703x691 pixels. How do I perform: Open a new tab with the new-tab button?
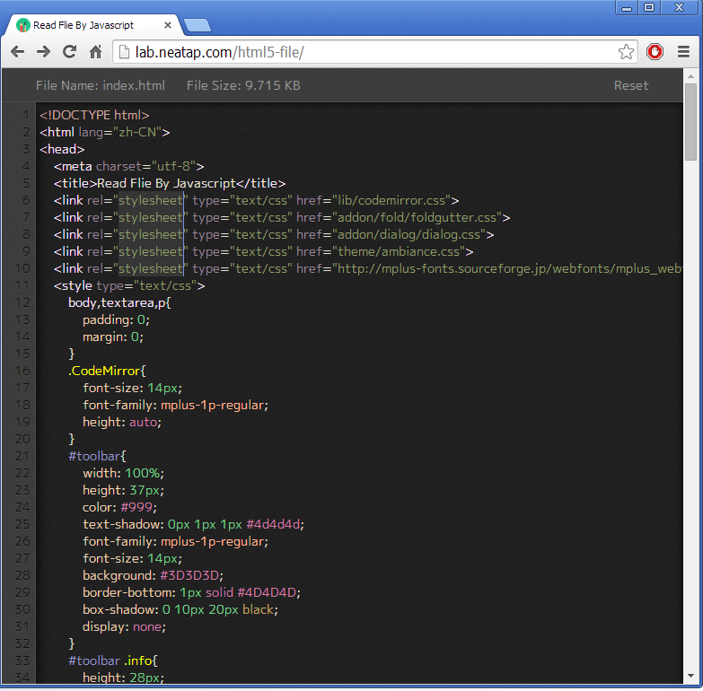coord(197,25)
